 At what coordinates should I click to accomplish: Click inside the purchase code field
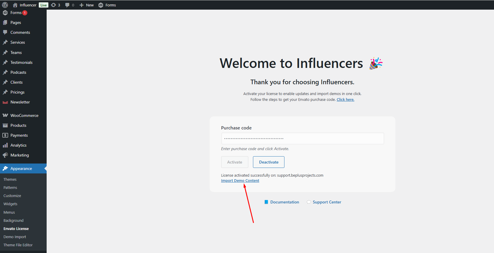[302, 138]
